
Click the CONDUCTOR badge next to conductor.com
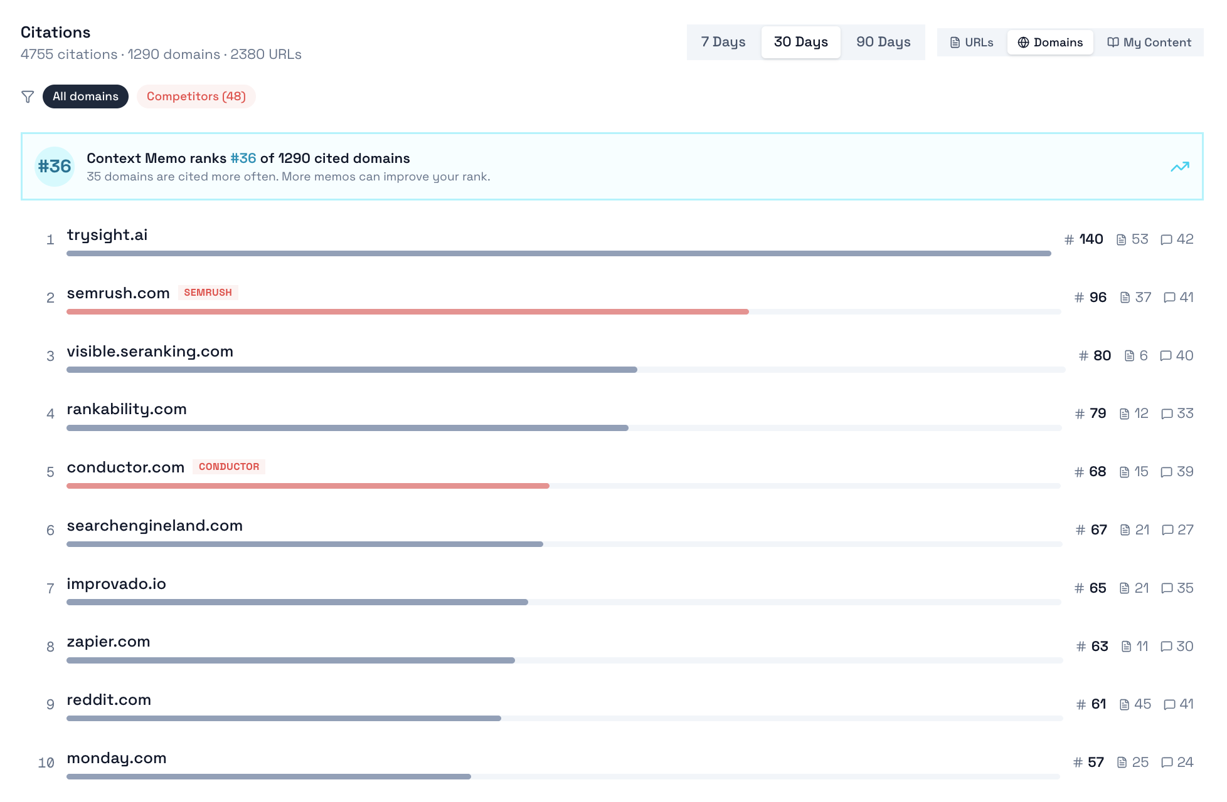(229, 466)
